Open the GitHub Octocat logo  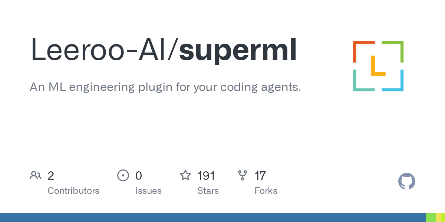407,181
